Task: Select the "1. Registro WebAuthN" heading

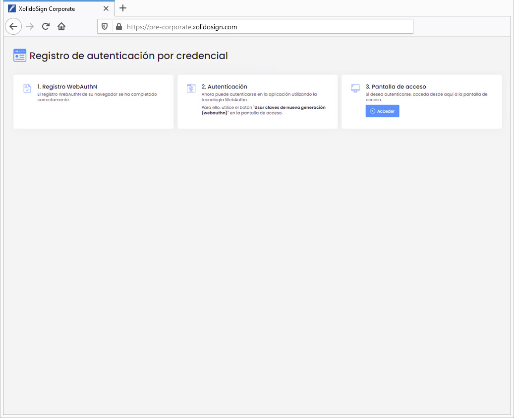Action: click(x=67, y=86)
